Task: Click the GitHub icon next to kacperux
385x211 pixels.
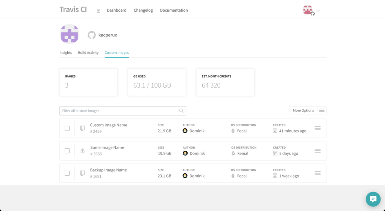Action: [92, 35]
